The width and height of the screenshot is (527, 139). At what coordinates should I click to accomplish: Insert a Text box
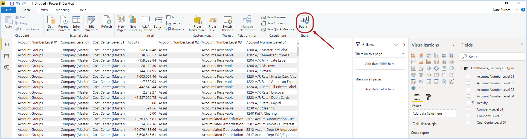[175, 17]
